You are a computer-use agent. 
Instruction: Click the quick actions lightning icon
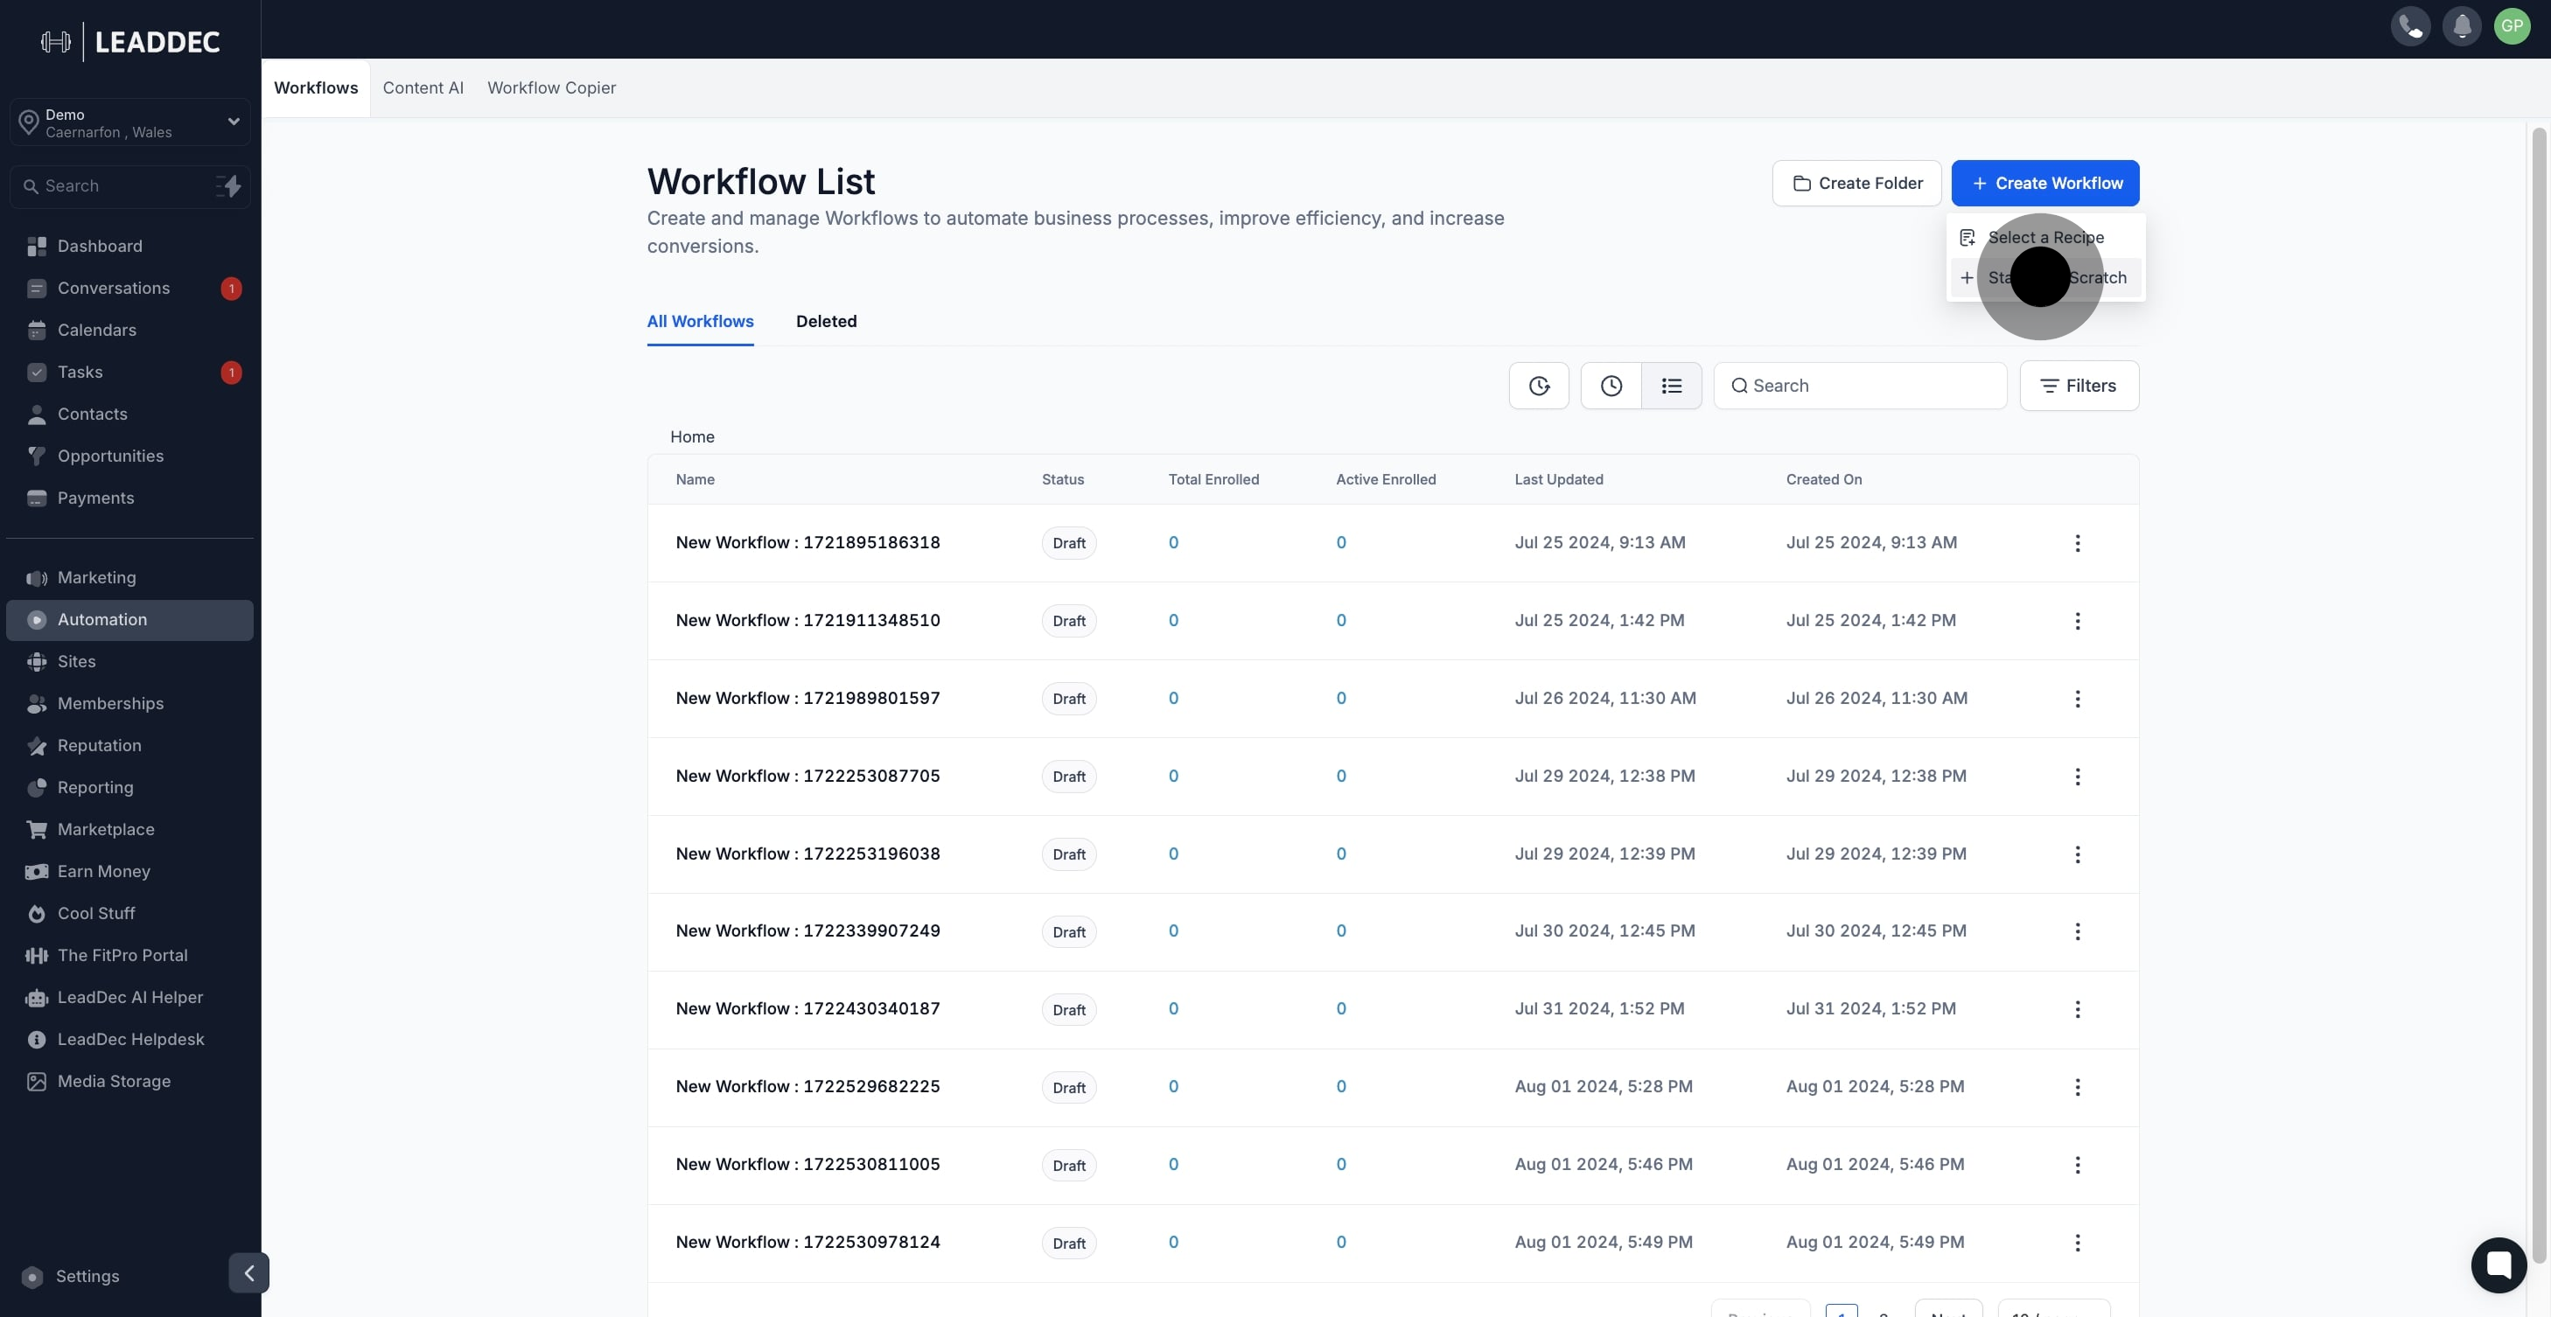(230, 186)
